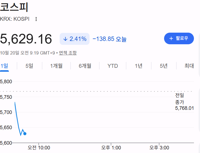
Task: Click the 5,600 y-axis label
Action: [x=6, y=143]
